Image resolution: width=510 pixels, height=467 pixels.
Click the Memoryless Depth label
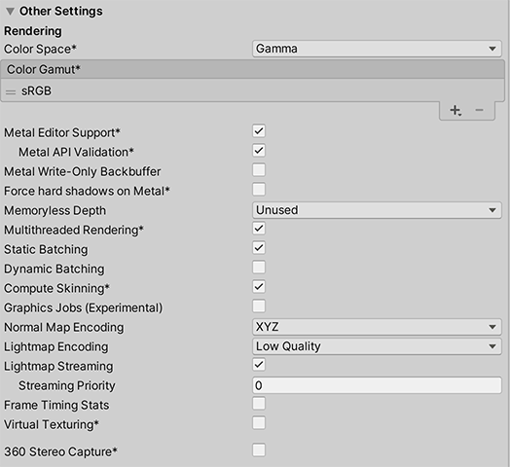tap(55, 210)
